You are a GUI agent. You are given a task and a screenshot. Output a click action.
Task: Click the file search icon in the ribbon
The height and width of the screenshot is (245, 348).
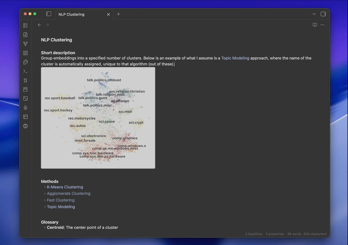click(x=25, y=35)
